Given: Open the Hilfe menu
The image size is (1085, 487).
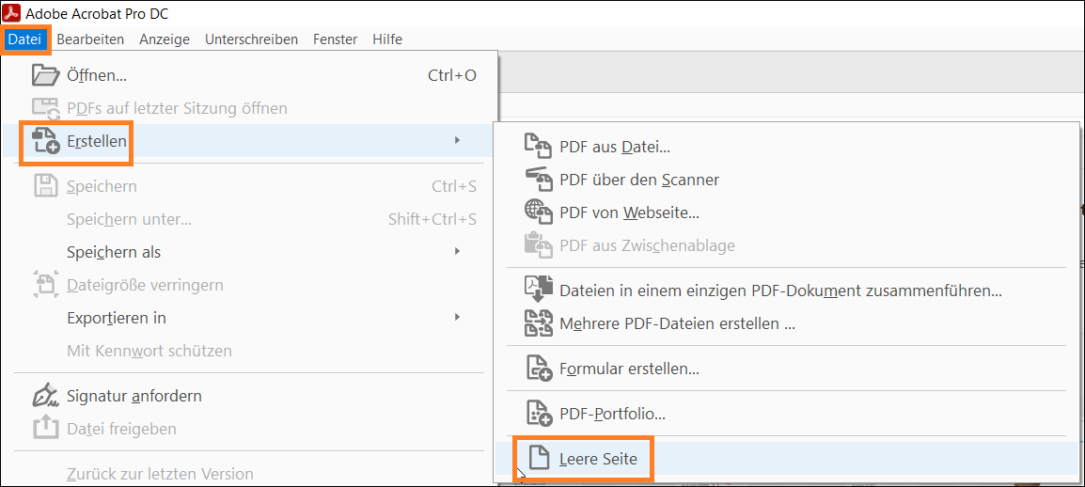Looking at the screenshot, I should coord(387,39).
